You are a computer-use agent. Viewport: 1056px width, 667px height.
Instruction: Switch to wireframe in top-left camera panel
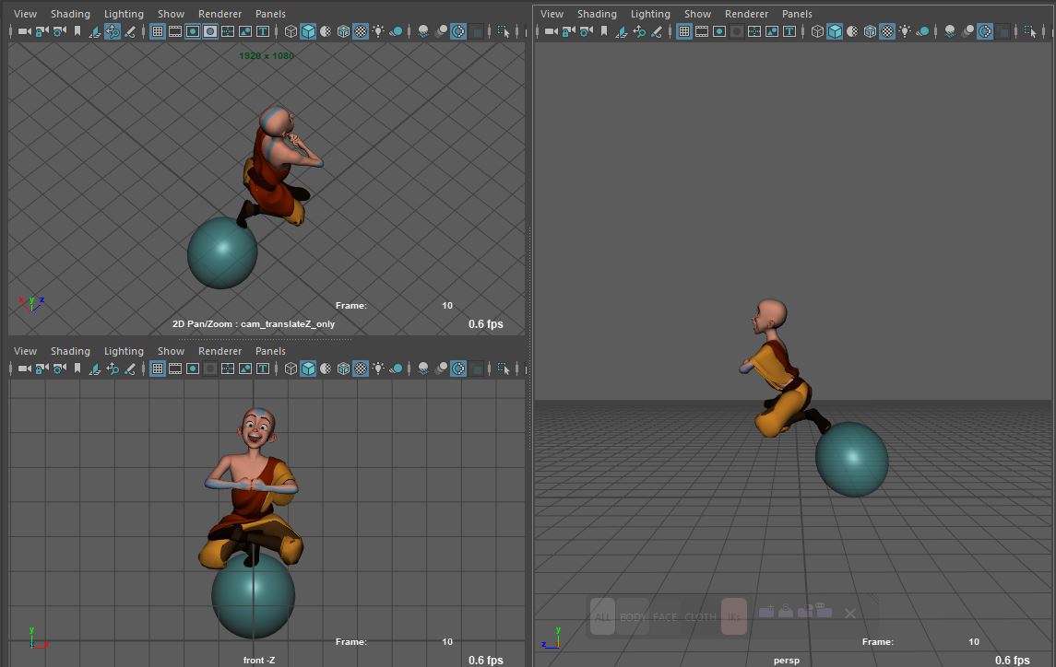tap(291, 31)
